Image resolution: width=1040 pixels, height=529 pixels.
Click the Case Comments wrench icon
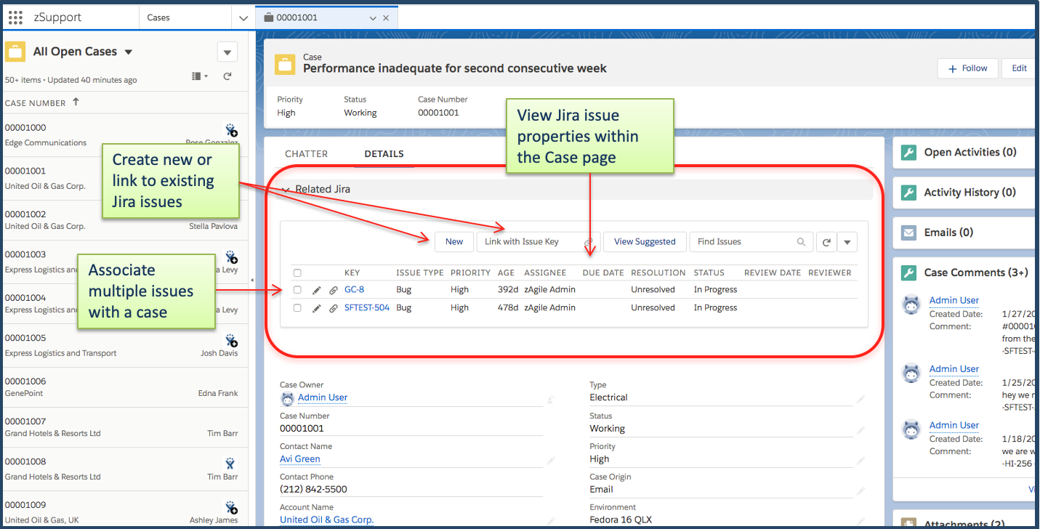click(x=908, y=272)
